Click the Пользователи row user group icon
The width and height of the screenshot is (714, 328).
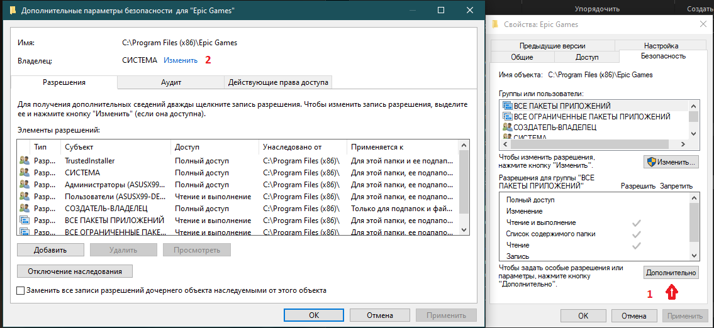25,196
